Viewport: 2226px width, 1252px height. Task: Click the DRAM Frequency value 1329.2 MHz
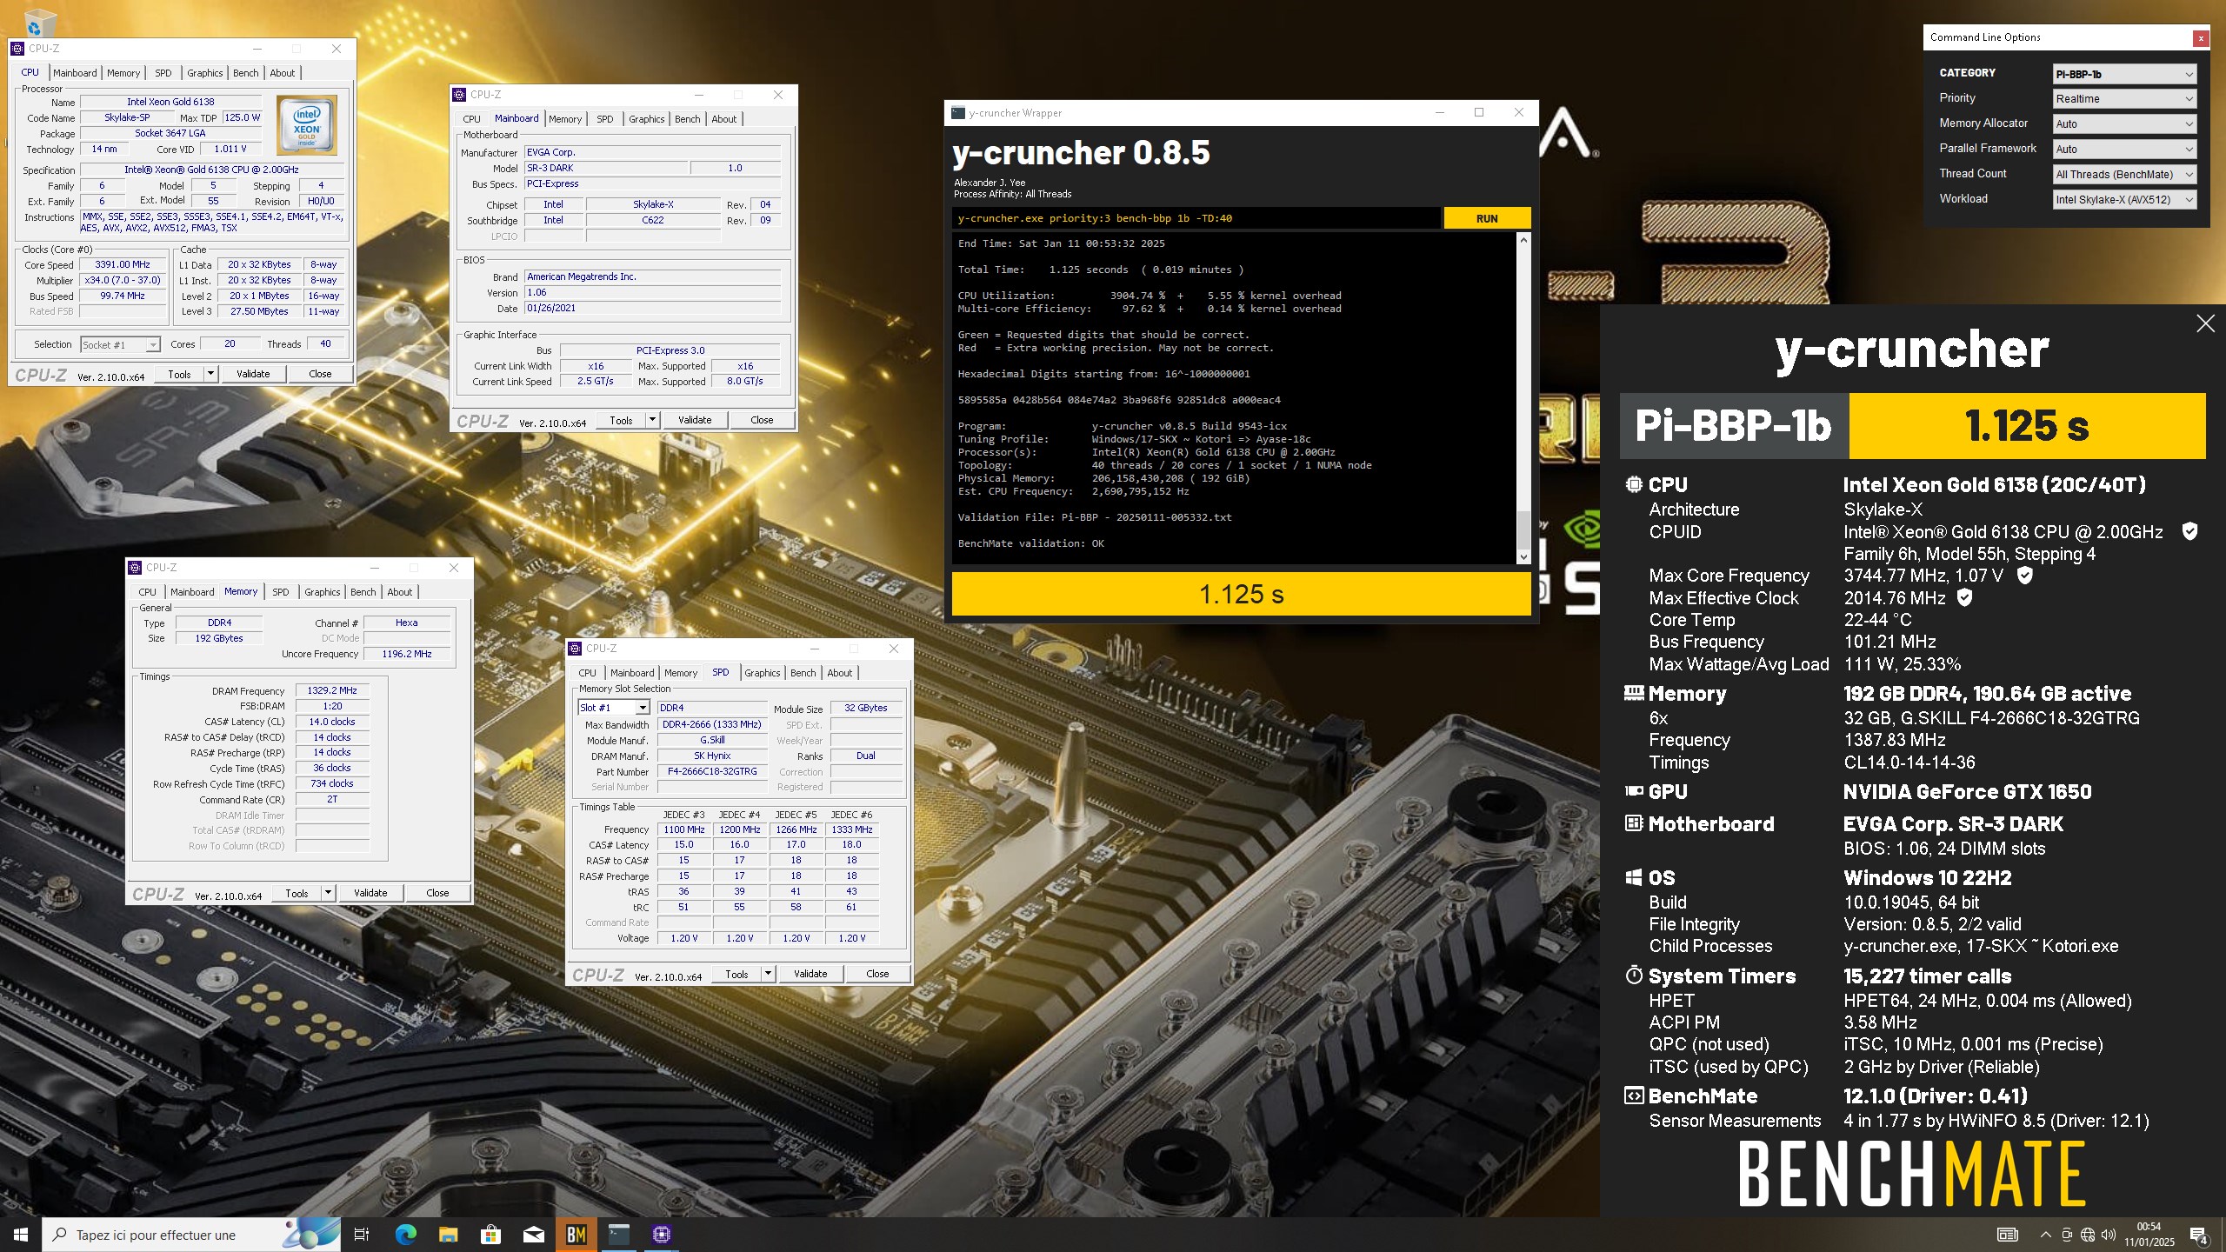332,690
